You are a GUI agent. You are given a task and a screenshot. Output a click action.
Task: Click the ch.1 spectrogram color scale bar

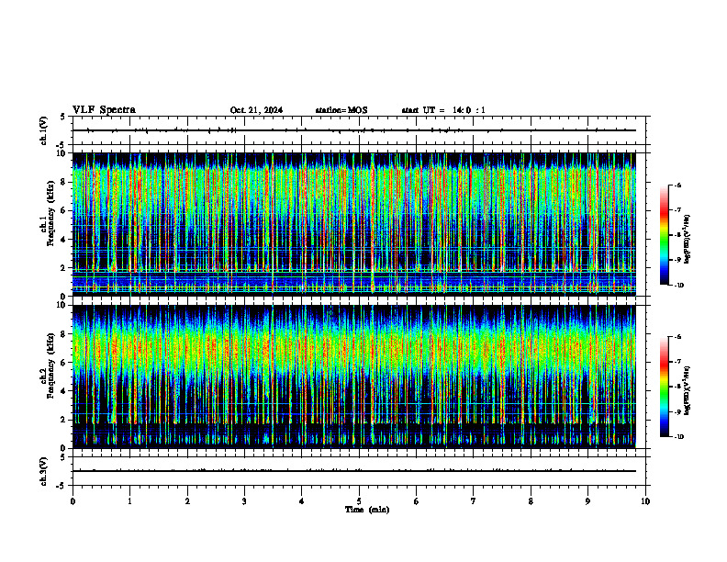pyautogui.click(x=665, y=235)
